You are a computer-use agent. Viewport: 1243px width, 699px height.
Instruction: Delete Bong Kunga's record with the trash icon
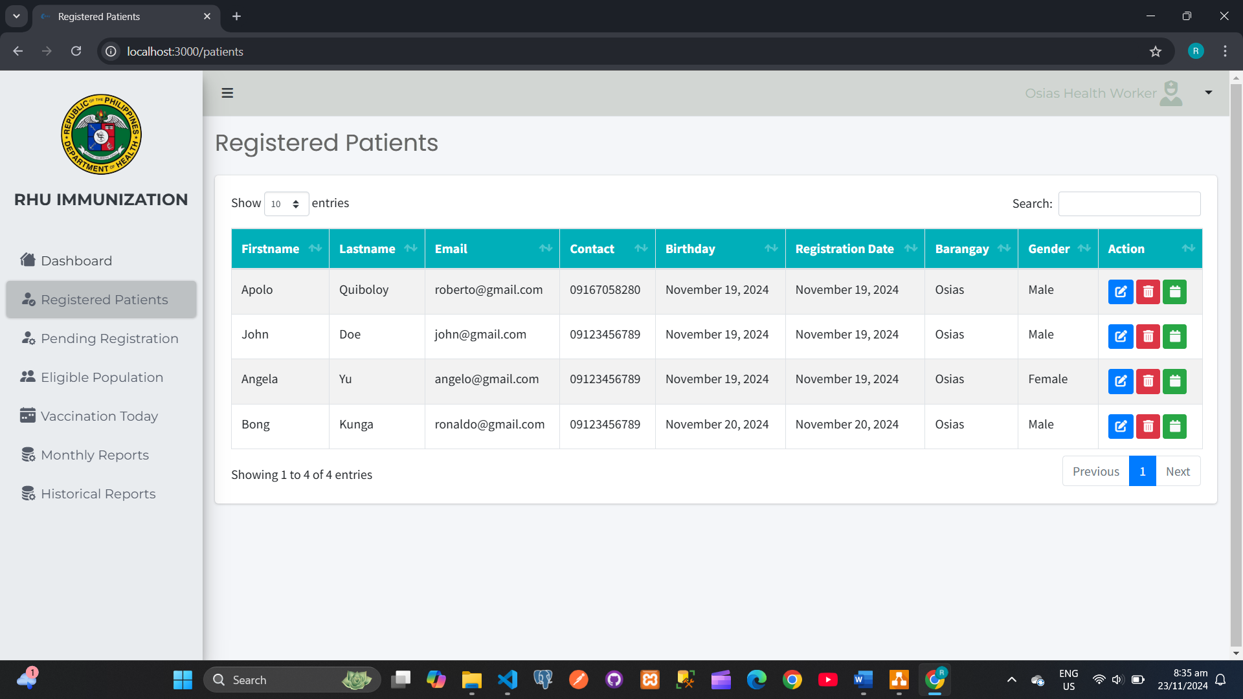point(1148,426)
